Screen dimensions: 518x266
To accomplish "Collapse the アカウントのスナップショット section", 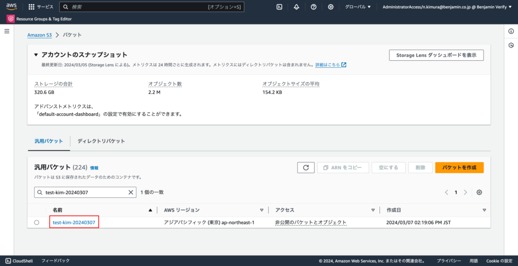I will (x=36, y=55).
